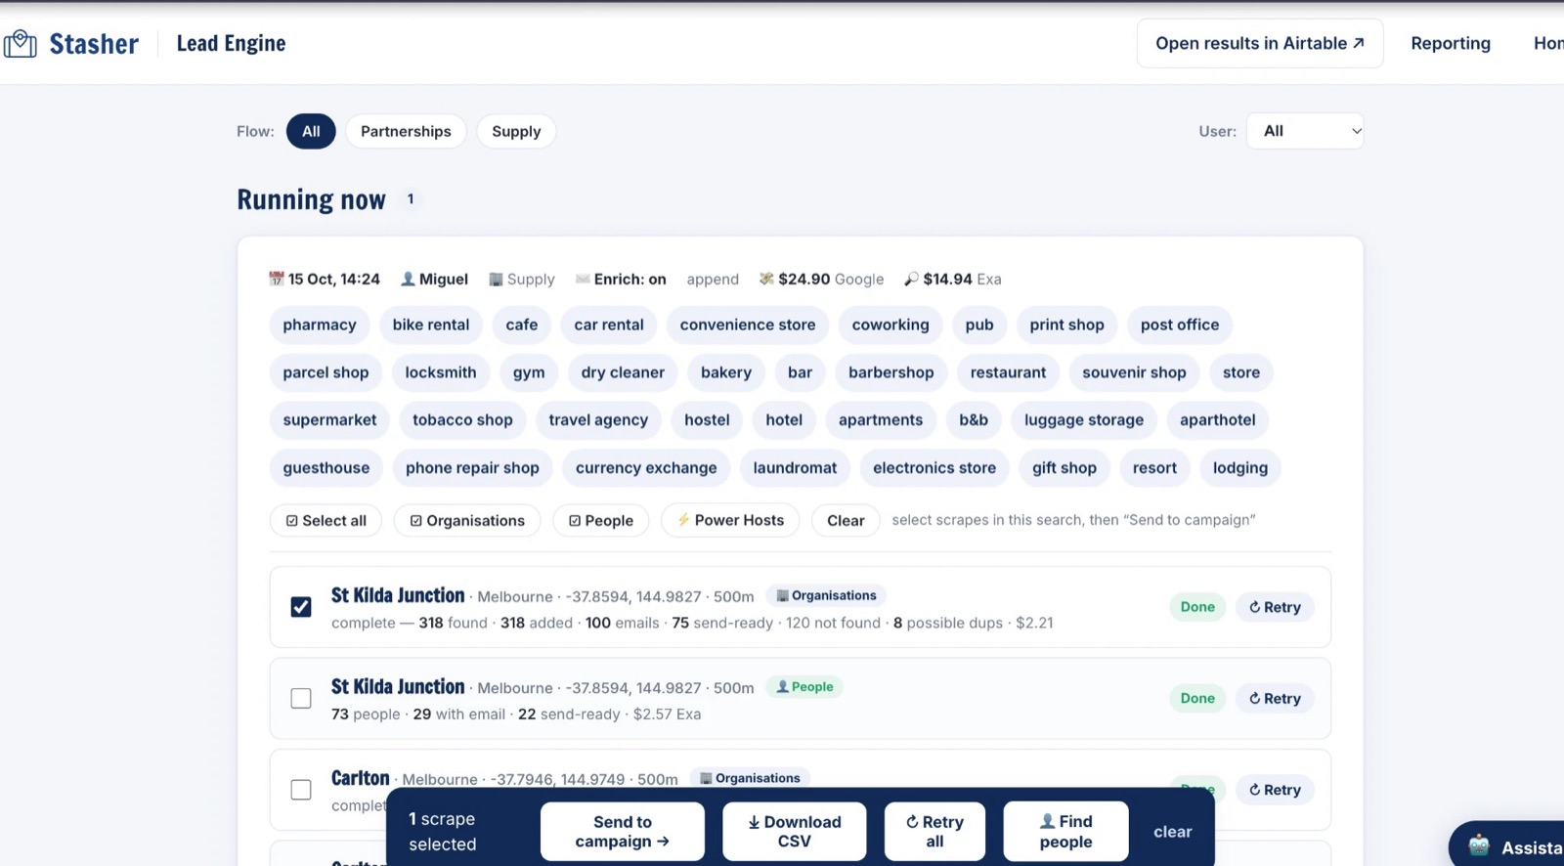
Task: Click the luggage storage category tag
Action: [1084, 420]
